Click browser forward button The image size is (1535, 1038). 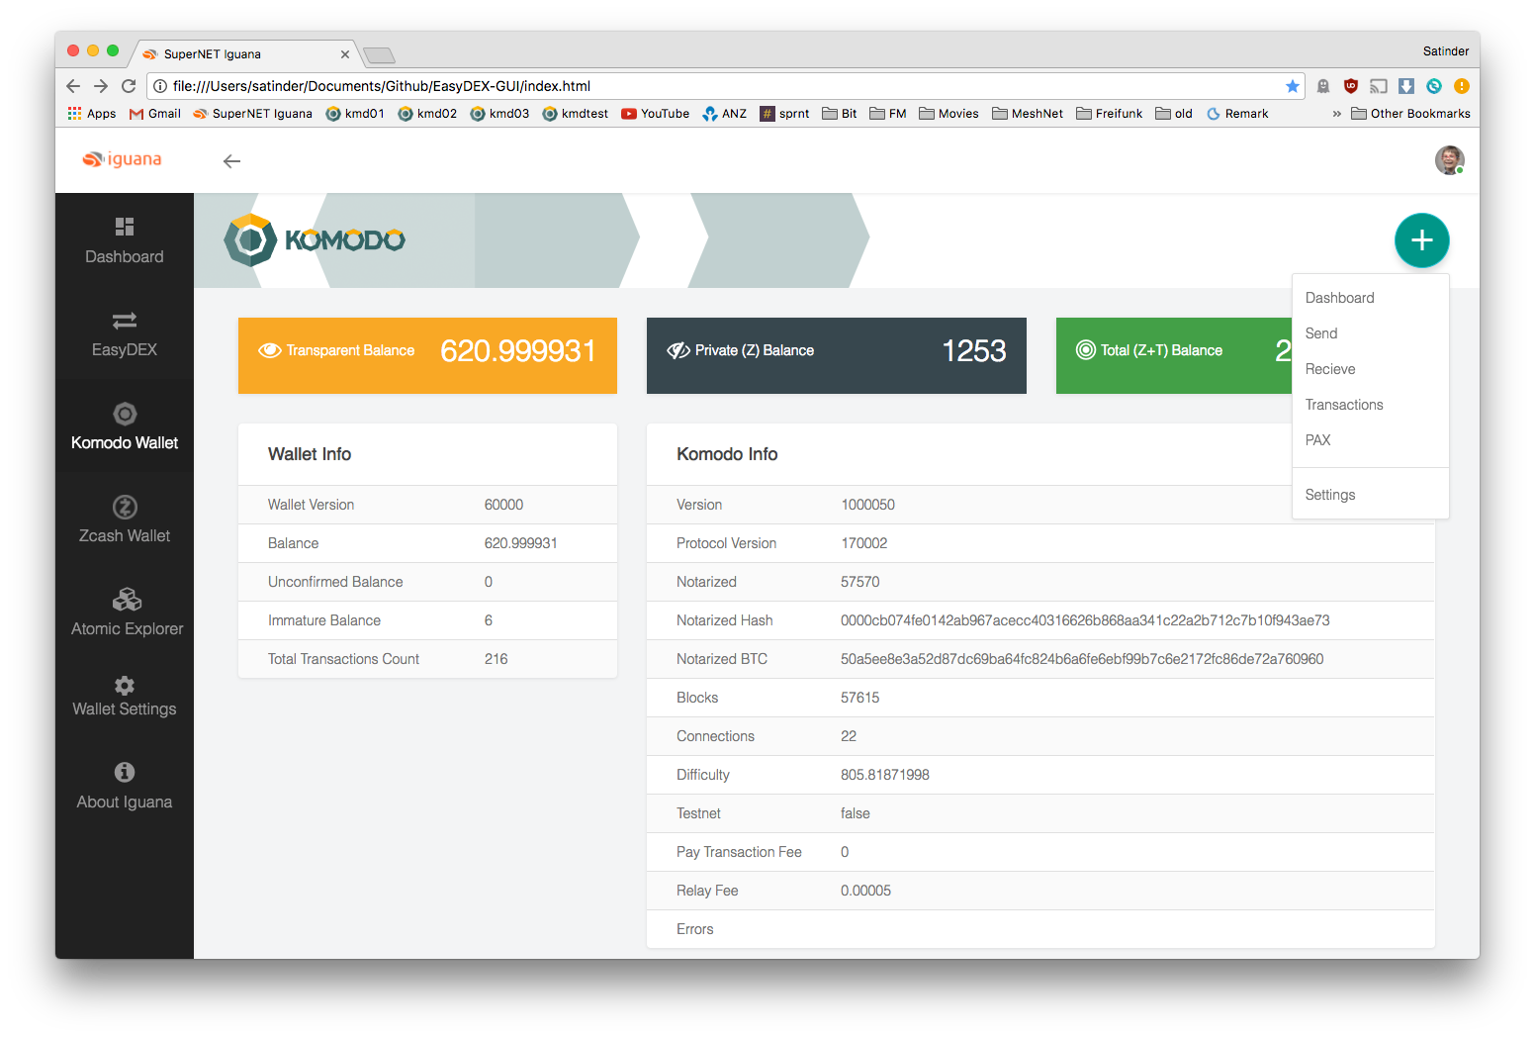tap(101, 86)
